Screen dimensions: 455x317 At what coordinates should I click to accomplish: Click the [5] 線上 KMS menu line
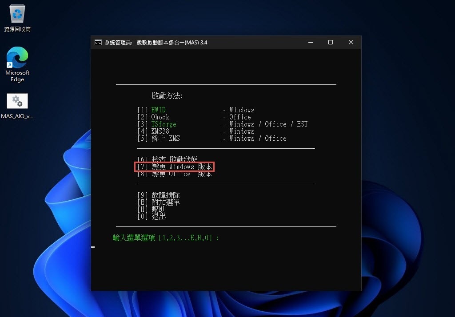(x=159, y=139)
